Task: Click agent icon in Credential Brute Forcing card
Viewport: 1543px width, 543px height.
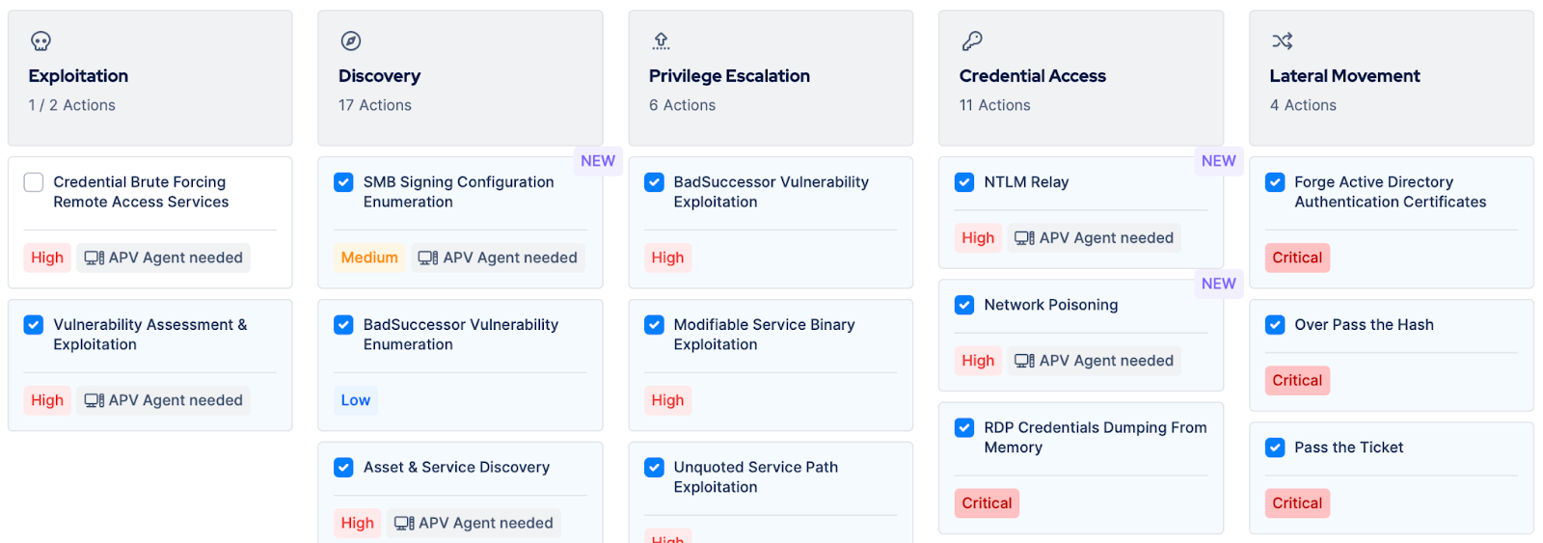Action: tap(94, 258)
